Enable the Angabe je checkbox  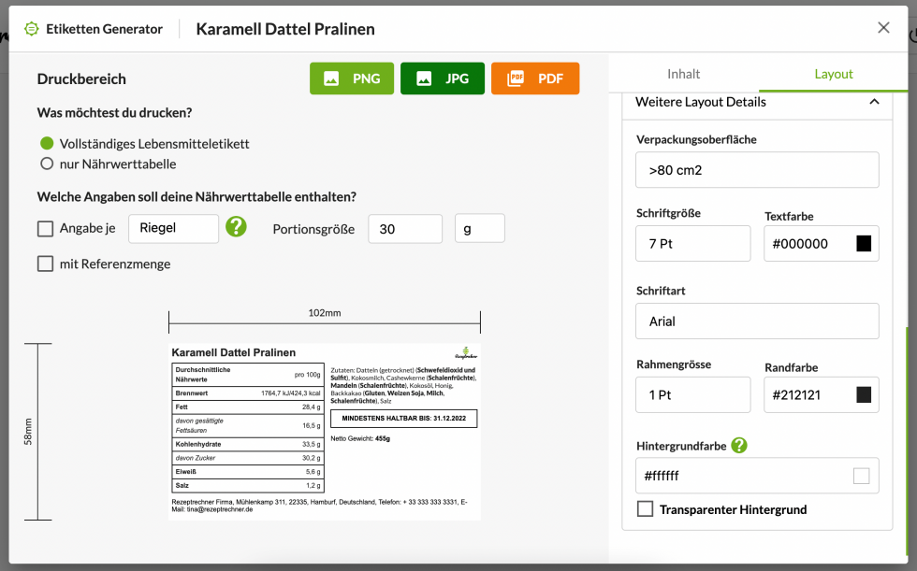click(x=45, y=228)
